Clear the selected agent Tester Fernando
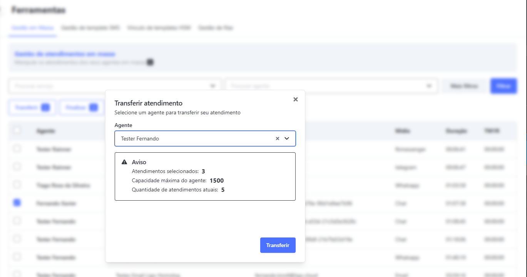This screenshot has height=277, width=527. [277, 139]
